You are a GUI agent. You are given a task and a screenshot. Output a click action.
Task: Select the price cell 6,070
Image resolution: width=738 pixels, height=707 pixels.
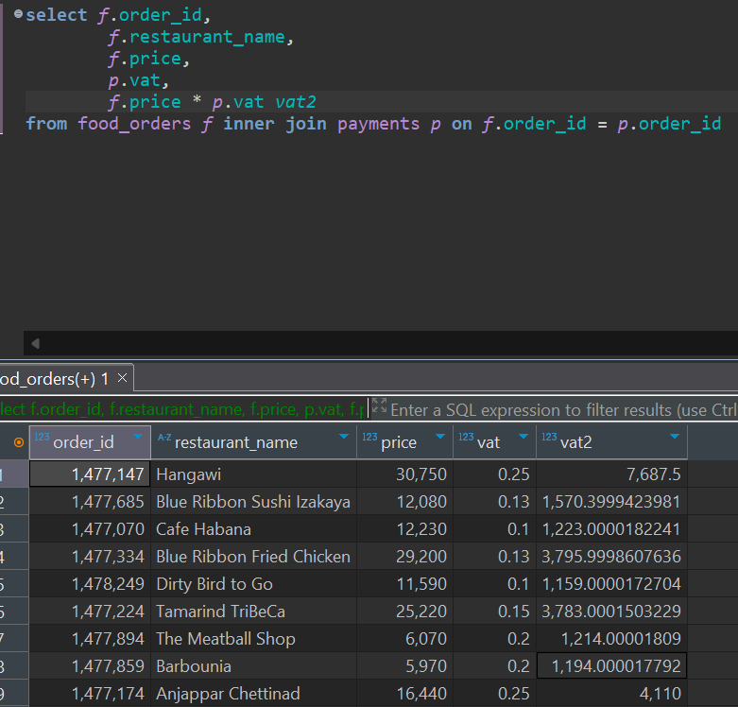pyautogui.click(x=404, y=638)
